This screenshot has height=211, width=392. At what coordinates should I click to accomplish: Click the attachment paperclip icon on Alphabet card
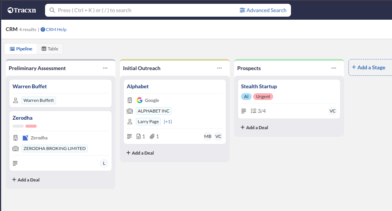[152, 136]
